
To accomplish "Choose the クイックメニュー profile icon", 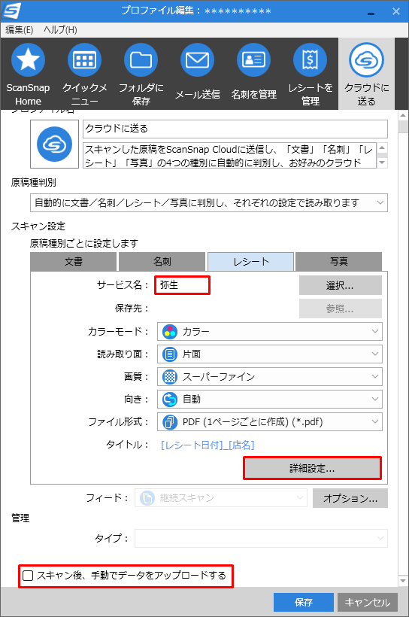I will [84, 60].
